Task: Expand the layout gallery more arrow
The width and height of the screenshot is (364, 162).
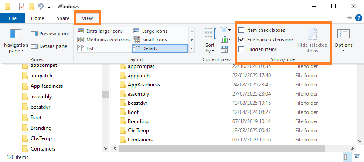Action: click(191, 48)
